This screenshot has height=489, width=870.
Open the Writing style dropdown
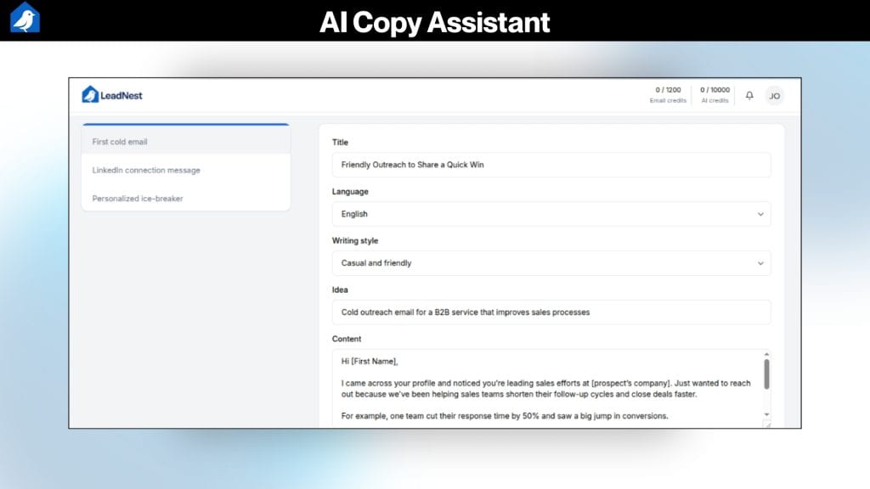click(551, 263)
